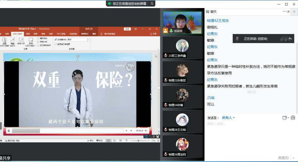
Task: Expand the screen-sharing viewing options menu
Action: click(152, 4)
